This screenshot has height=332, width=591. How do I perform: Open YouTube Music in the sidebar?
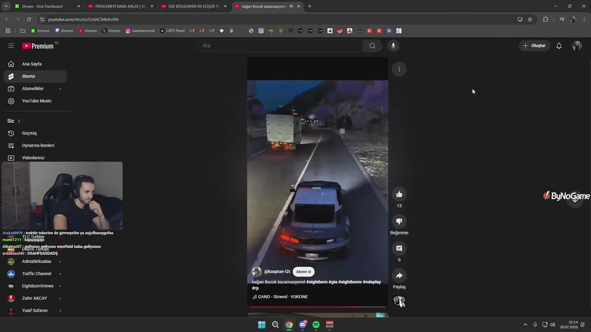click(x=35, y=101)
